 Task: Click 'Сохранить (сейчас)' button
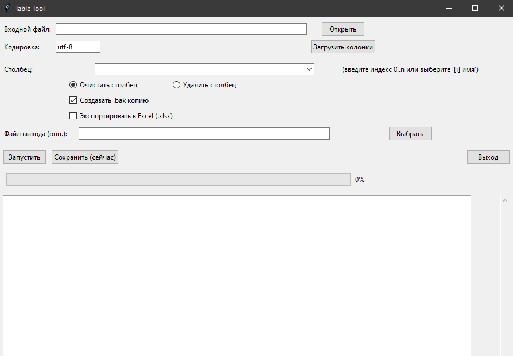pos(85,157)
